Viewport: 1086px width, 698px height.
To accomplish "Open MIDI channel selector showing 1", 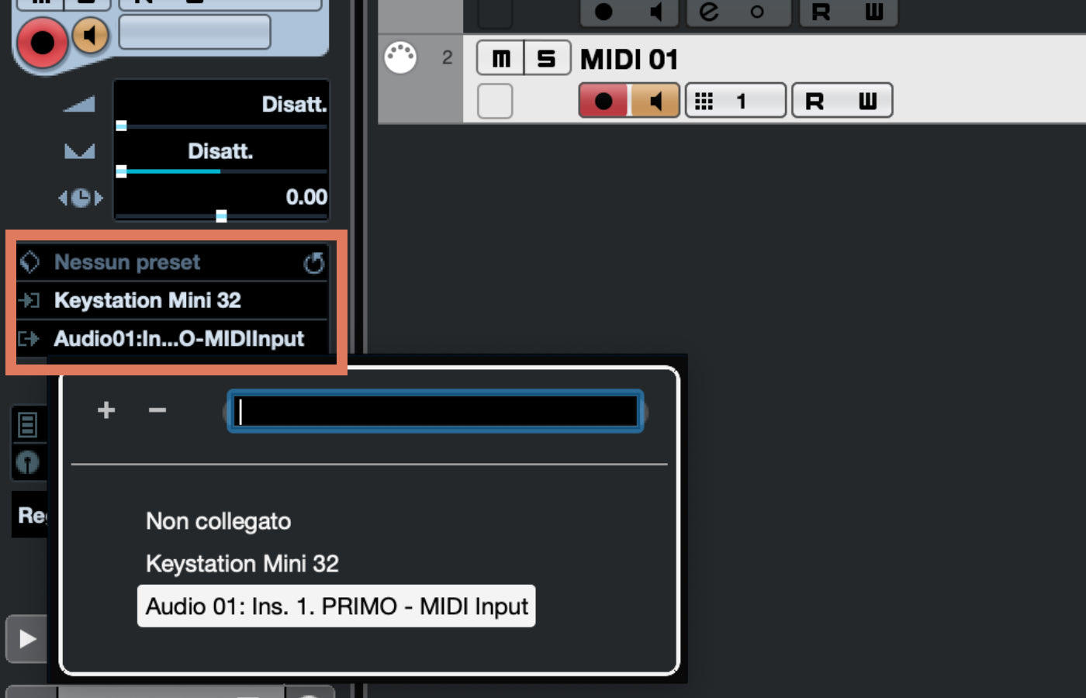I will 735,101.
